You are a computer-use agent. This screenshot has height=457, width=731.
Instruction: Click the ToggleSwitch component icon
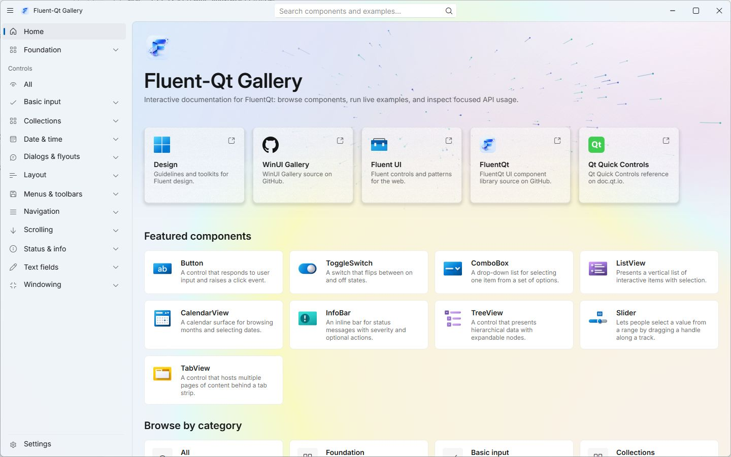pyautogui.click(x=308, y=269)
